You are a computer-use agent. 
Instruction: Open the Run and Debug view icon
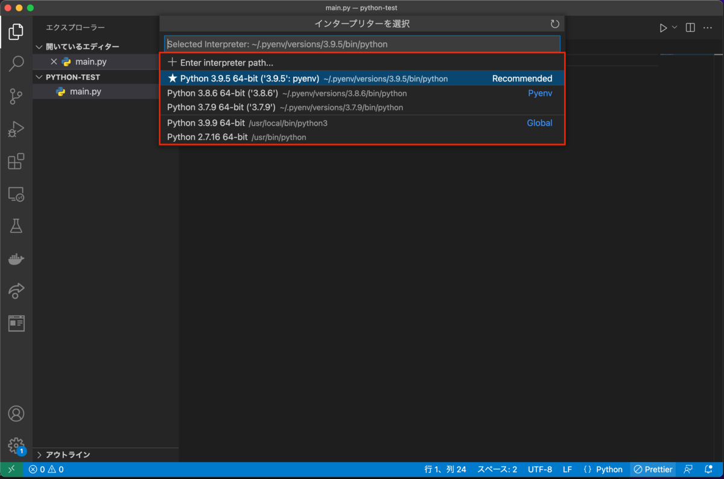tap(16, 128)
